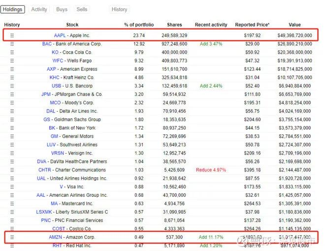The height and width of the screenshot is (251, 325).
Task: Open history icon for Bank of New York row
Action: pyautogui.click(x=12, y=128)
